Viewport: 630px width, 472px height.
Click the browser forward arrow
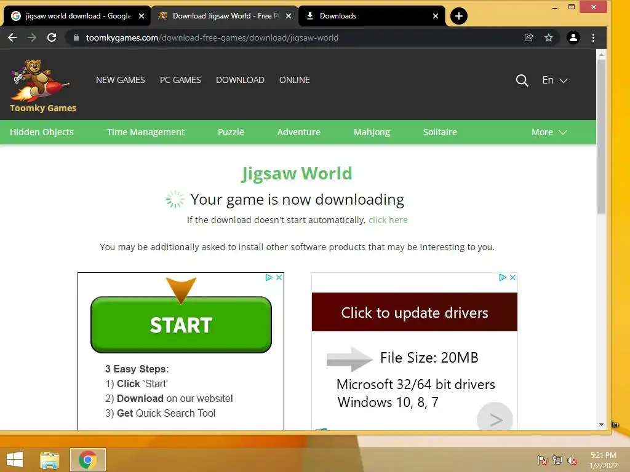[32, 37]
